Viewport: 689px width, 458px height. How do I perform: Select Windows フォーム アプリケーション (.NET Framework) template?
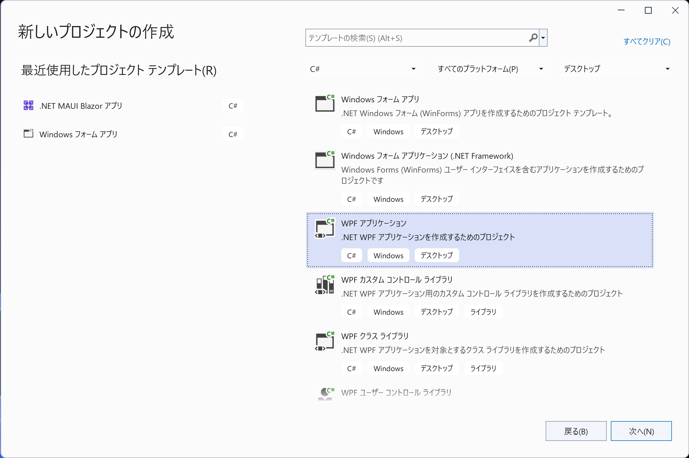480,178
